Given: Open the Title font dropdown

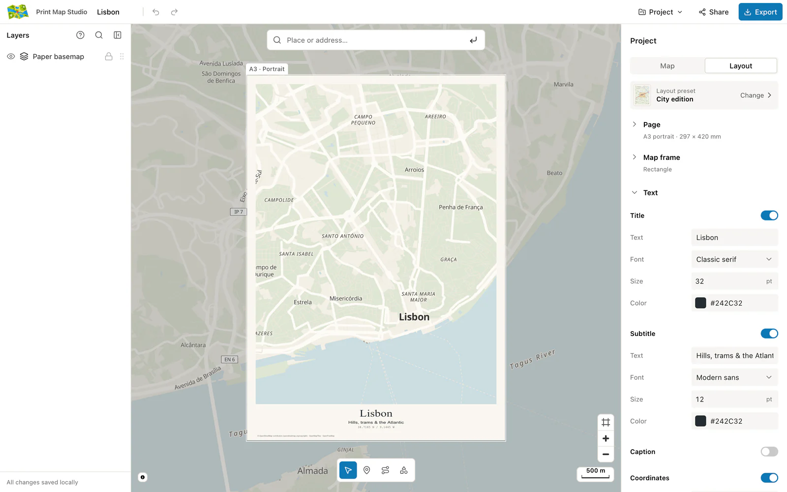Looking at the screenshot, I should [x=734, y=259].
